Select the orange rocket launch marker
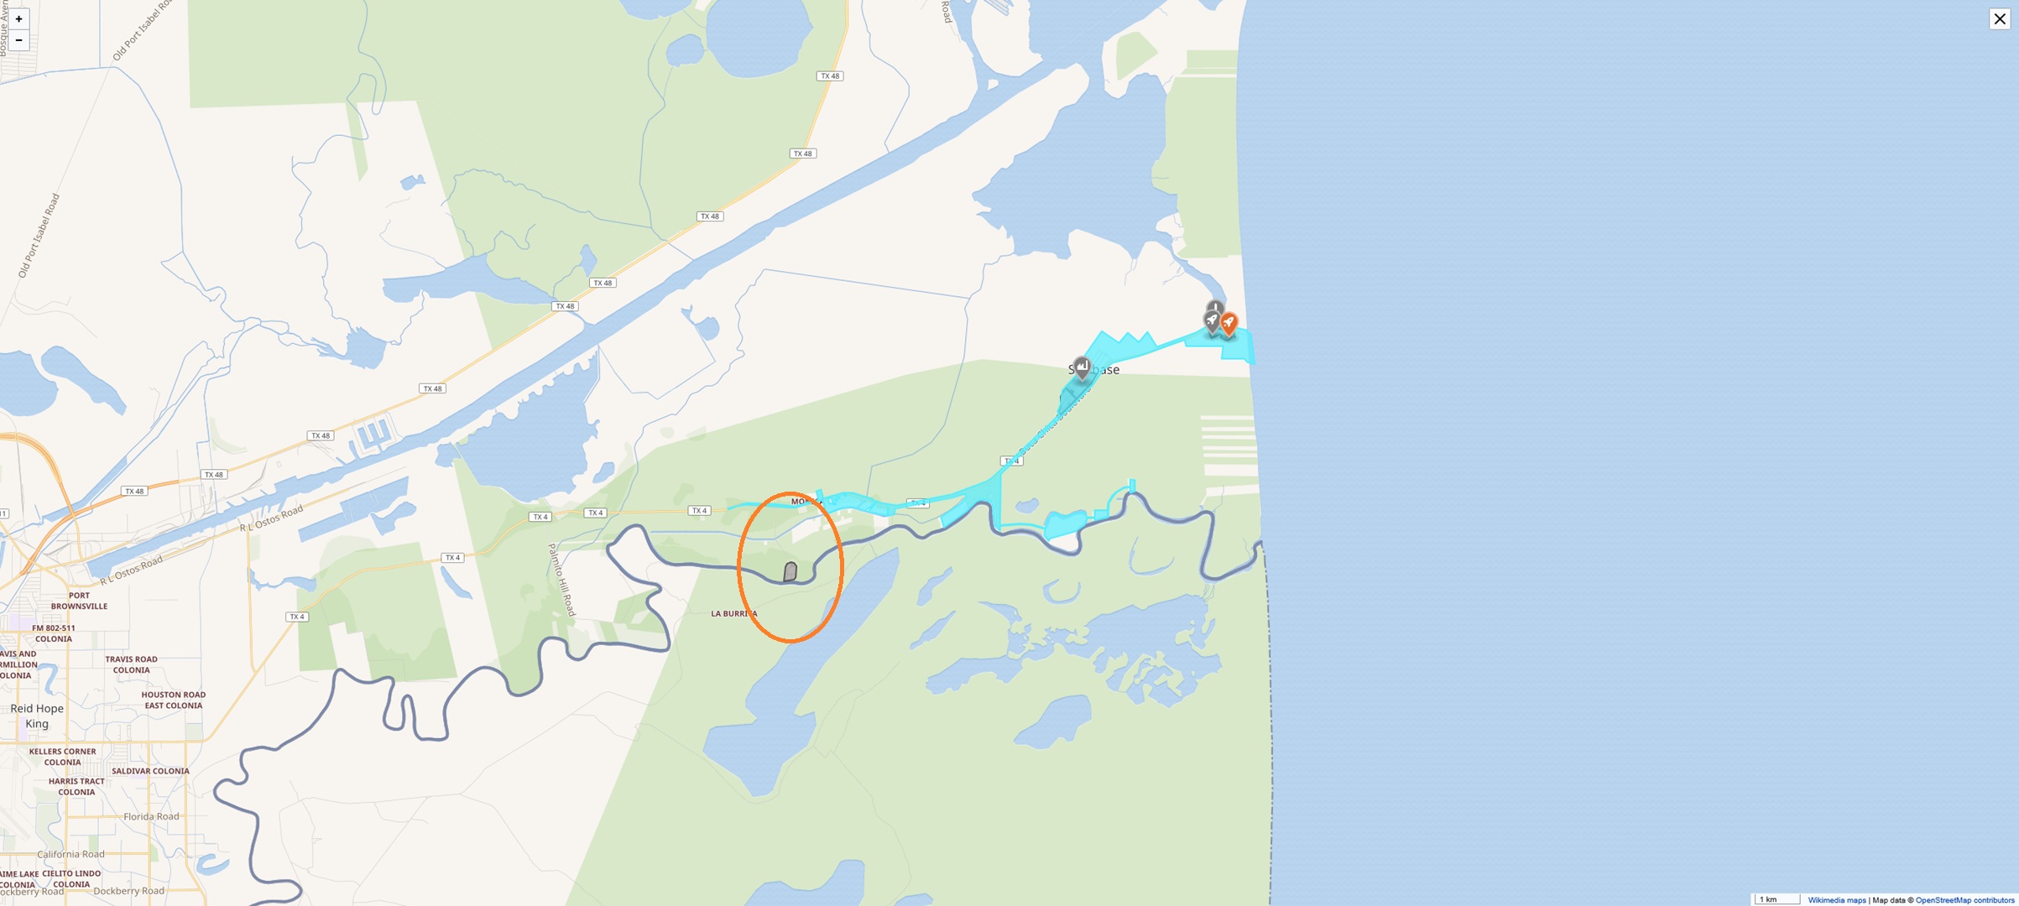2019x906 pixels. (x=1229, y=324)
